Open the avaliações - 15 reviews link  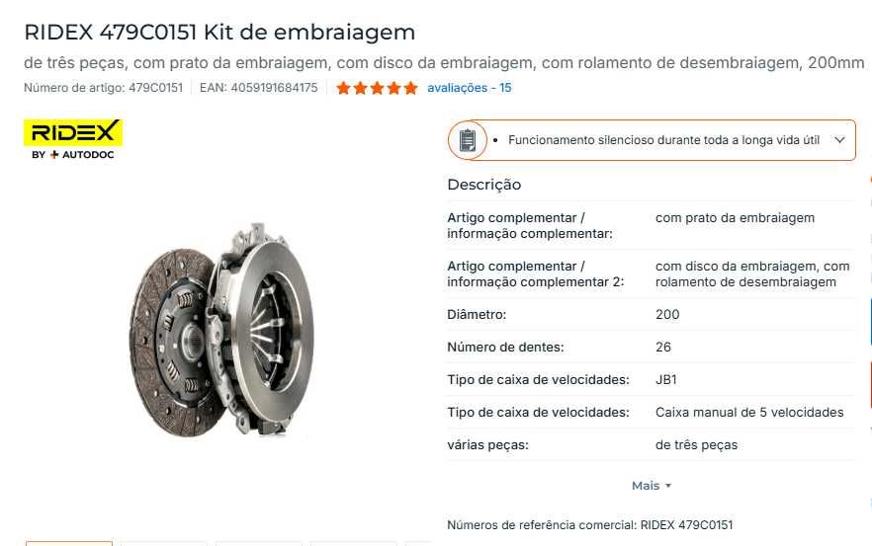click(469, 88)
